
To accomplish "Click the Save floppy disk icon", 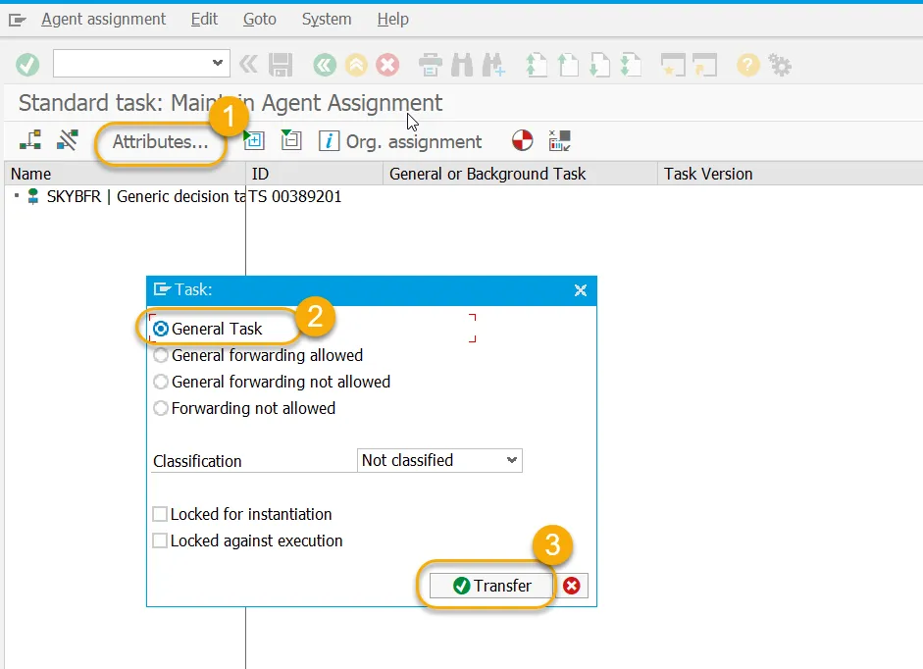I will tap(281, 65).
